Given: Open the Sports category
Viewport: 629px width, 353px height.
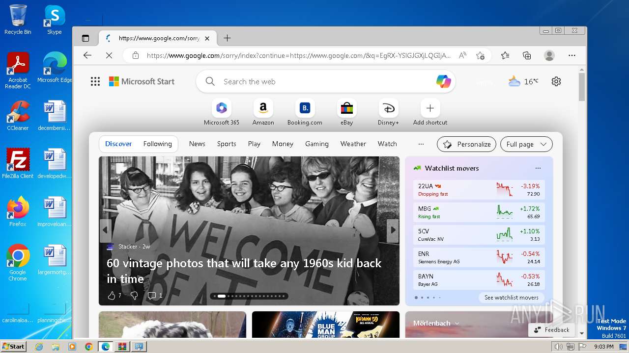Looking at the screenshot, I should point(227,144).
